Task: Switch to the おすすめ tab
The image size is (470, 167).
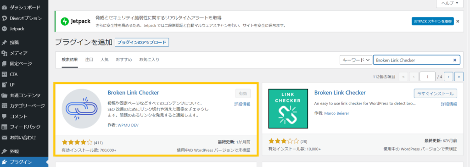Action: [124, 60]
